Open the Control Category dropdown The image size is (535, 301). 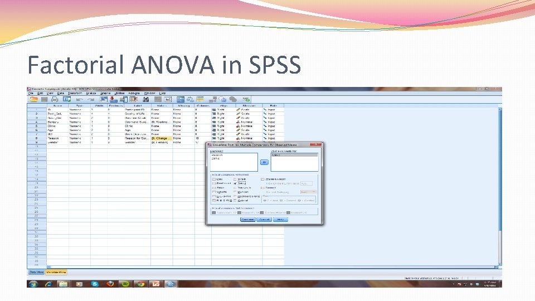click(308, 192)
